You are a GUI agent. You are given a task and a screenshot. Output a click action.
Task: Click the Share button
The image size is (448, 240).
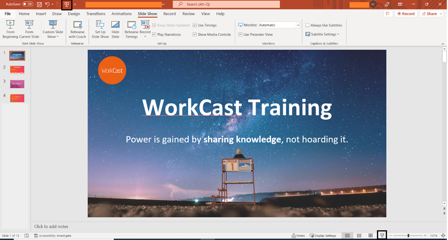[x=429, y=14]
